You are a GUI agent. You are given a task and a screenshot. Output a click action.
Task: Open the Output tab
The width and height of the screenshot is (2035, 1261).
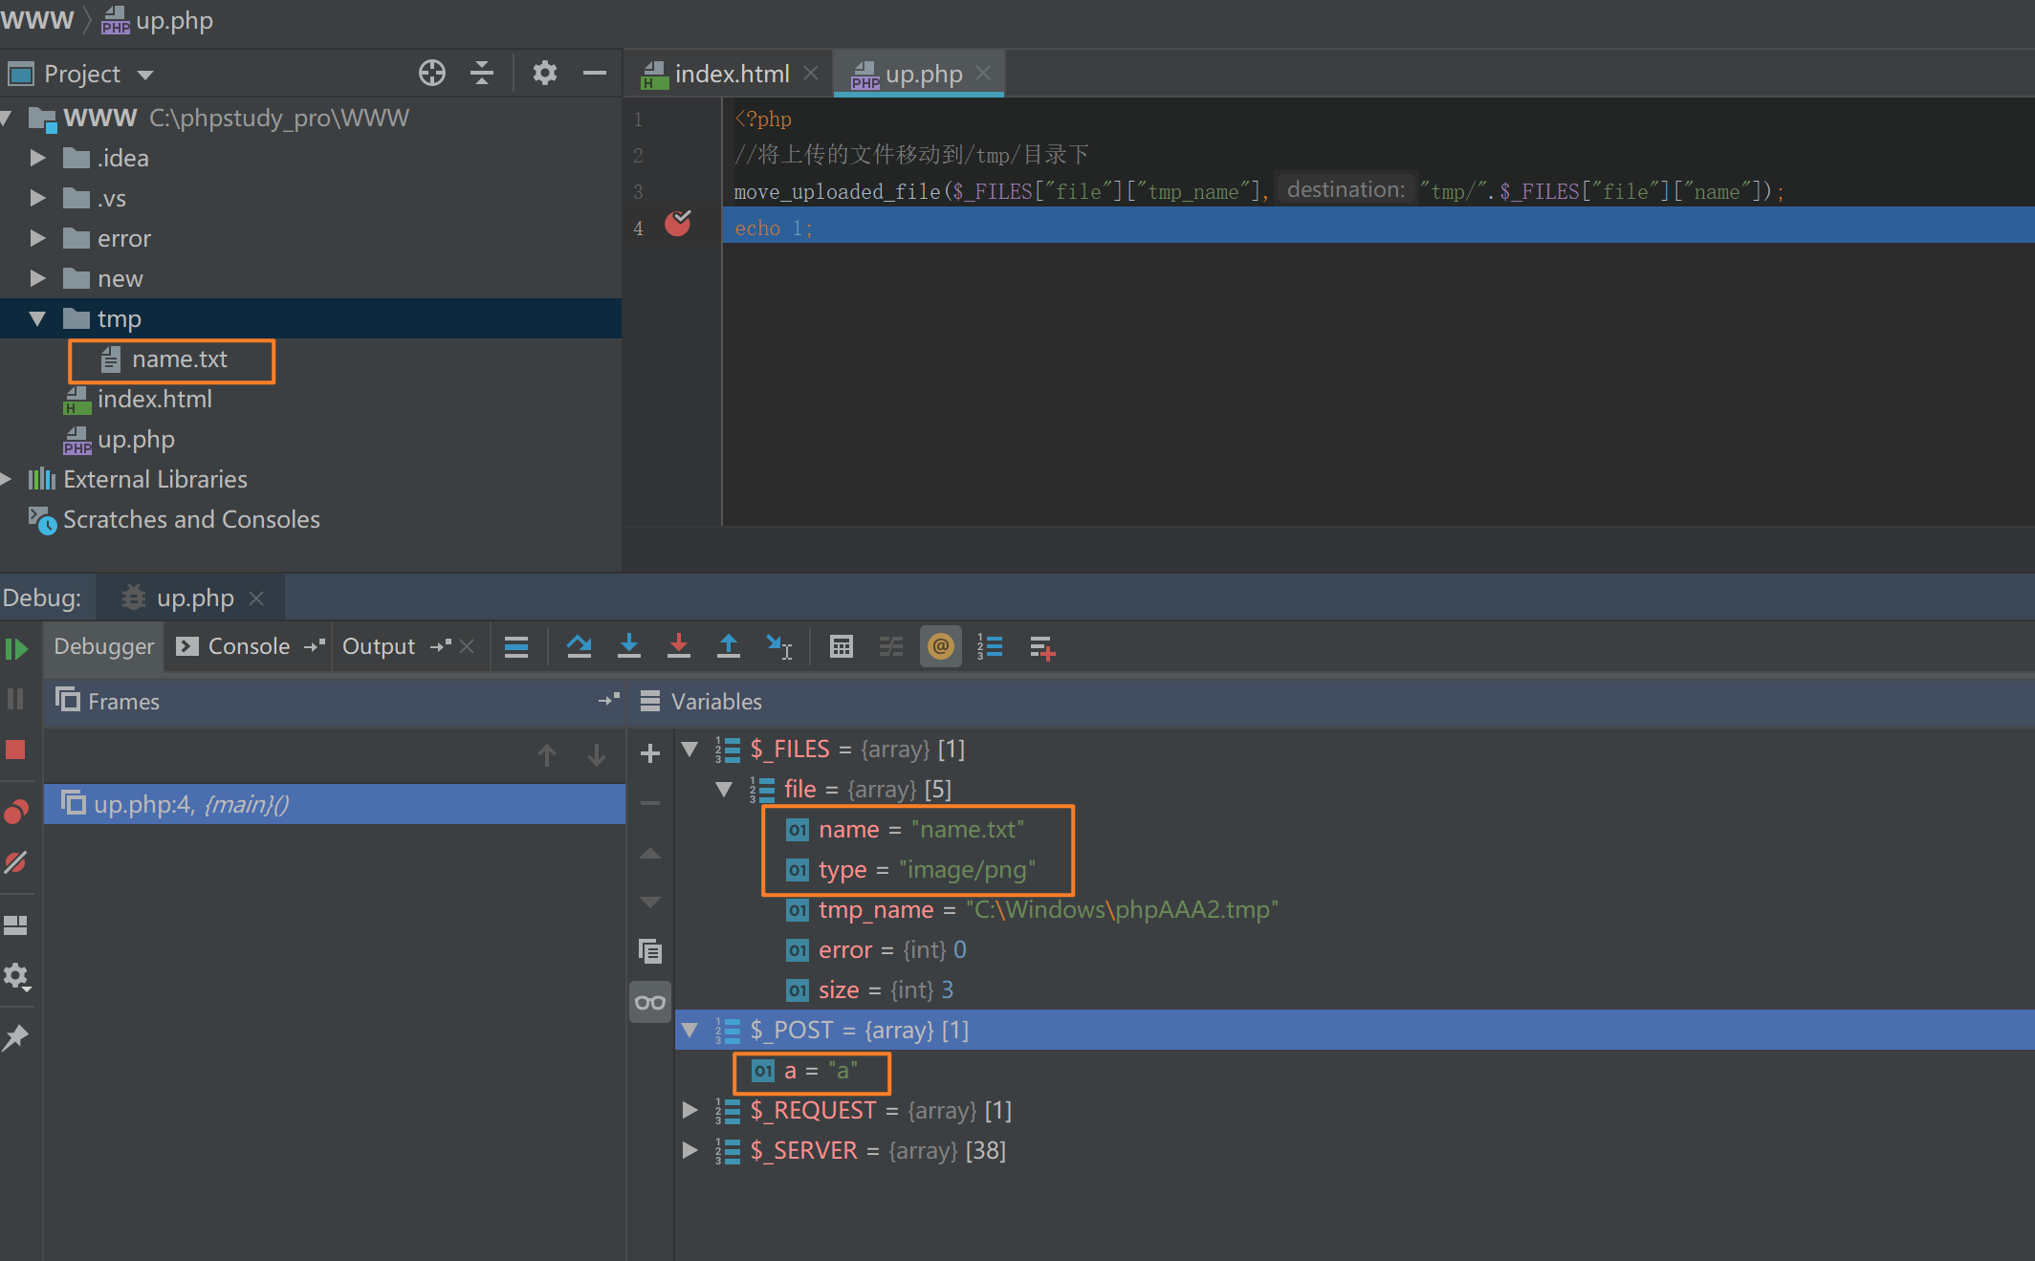tap(379, 647)
